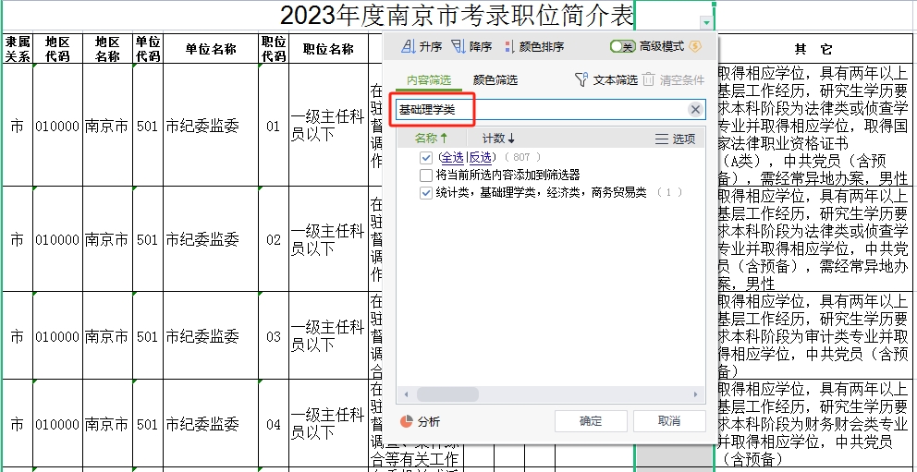Select the 其它 header cell
This screenshot has width=917, height=472.
pos(813,48)
